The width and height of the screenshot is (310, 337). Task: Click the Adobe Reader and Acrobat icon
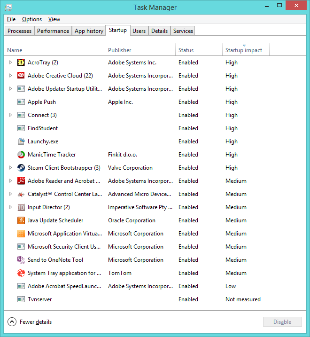tap(21, 181)
